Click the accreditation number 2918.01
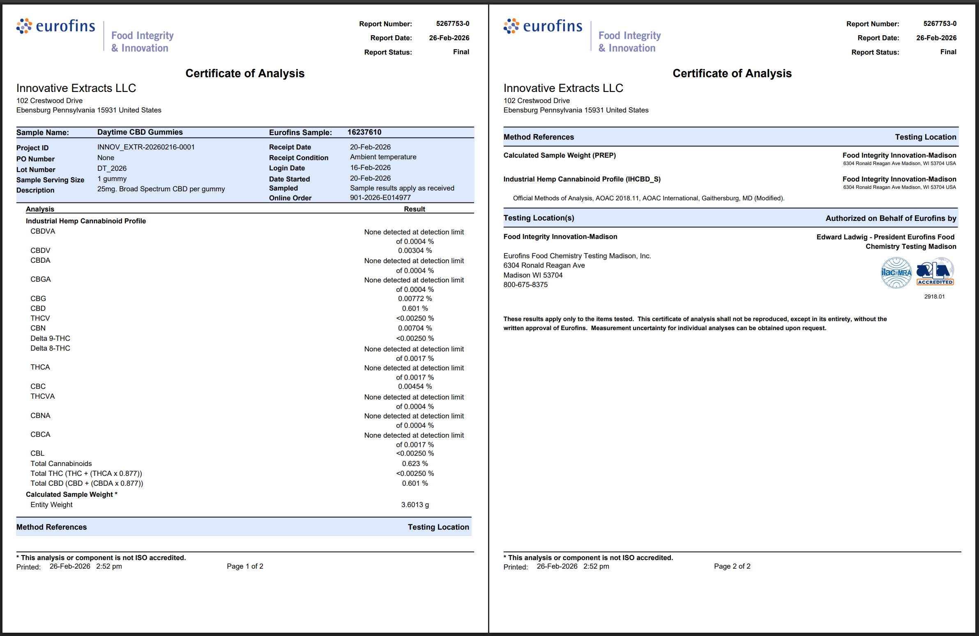 tap(934, 296)
